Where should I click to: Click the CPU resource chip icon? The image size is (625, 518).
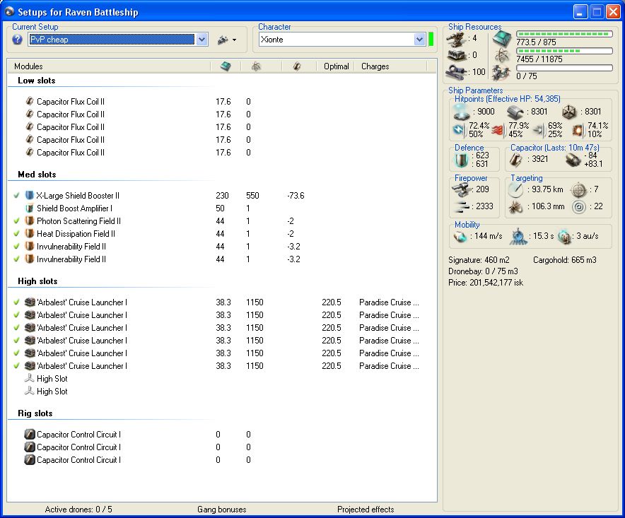pyautogui.click(x=502, y=38)
